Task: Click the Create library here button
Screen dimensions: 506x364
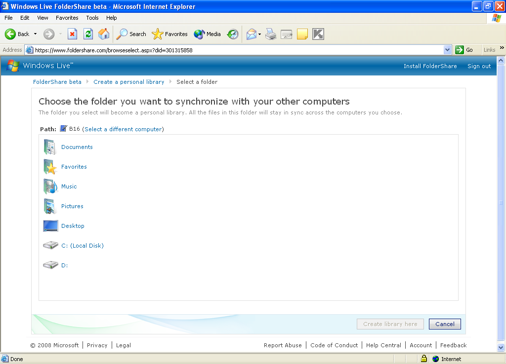Action: coord(390,324)
